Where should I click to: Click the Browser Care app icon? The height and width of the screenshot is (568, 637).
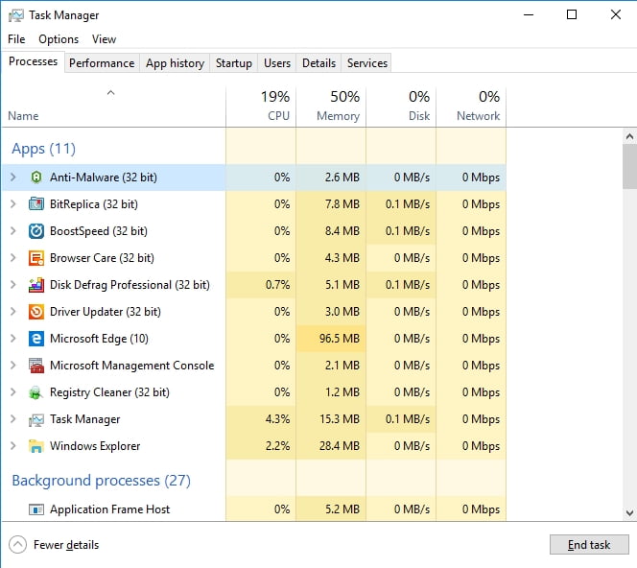(x=36, y=258)
